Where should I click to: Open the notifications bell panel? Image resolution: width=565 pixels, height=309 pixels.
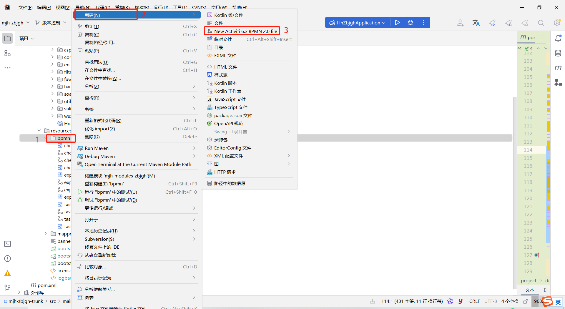point(558,38)
